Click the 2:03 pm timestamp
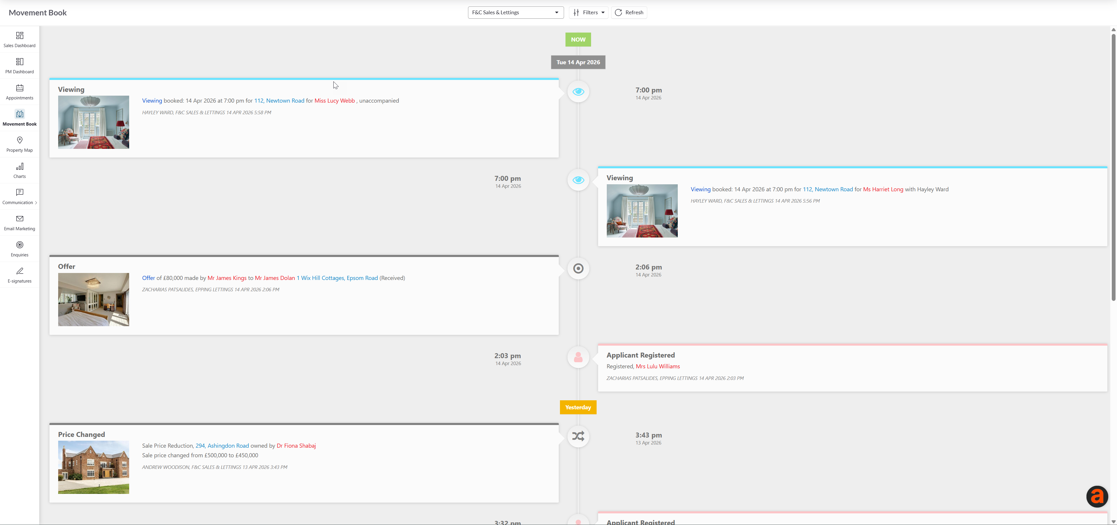The width and height of the screenshot is (1117, 525). pos(507,356)
